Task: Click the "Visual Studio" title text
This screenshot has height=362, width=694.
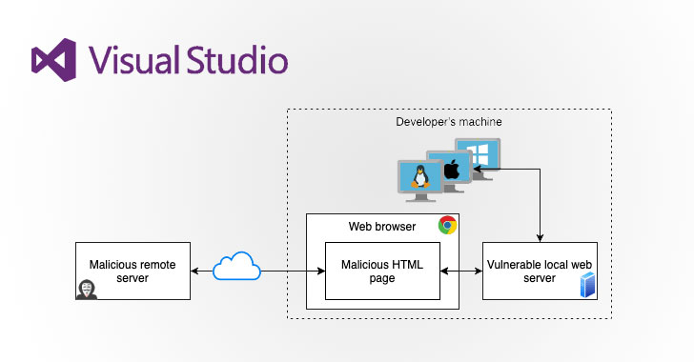Action: click(188, 60)
